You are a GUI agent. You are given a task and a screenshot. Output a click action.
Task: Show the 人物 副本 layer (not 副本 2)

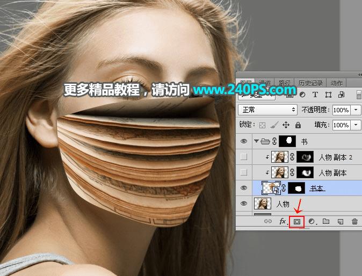click(244, 172)
